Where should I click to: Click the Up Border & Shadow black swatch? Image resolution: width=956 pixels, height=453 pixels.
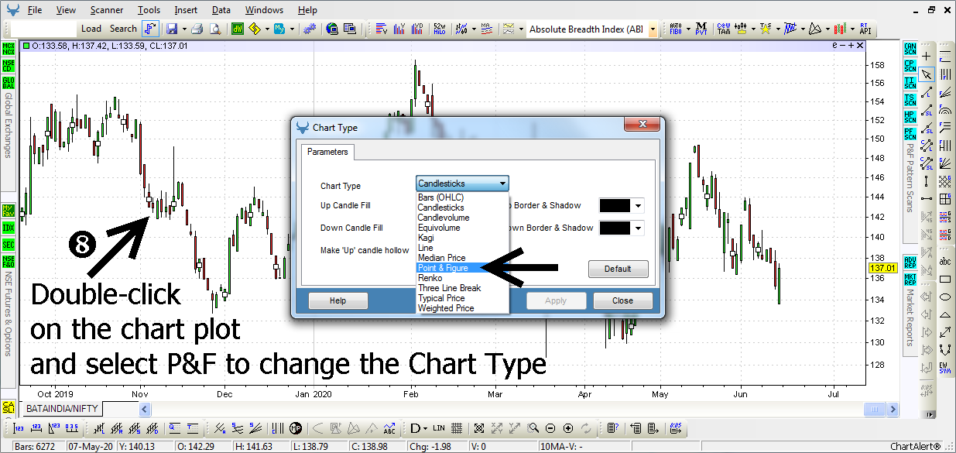615,206
